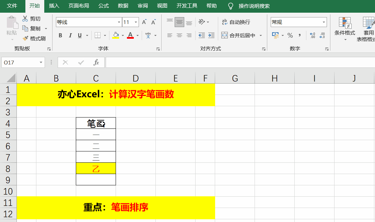Click Merge & Center (合并后居中) button

tap(238, 35)
